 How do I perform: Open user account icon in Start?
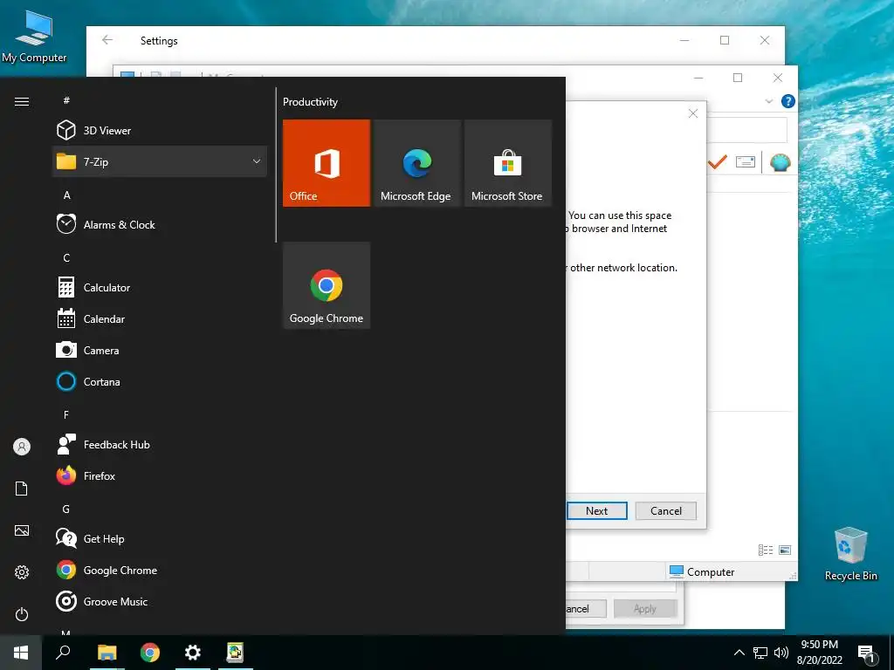click(22, 447)
